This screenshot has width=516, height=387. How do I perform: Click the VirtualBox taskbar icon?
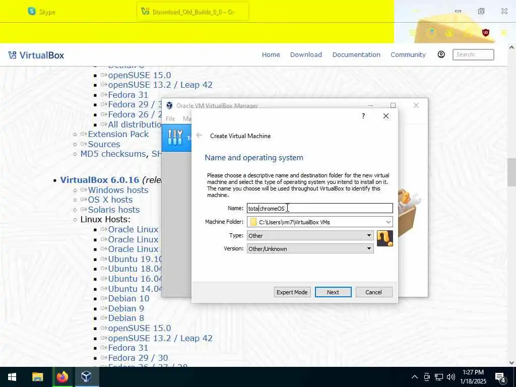[87, 377]
